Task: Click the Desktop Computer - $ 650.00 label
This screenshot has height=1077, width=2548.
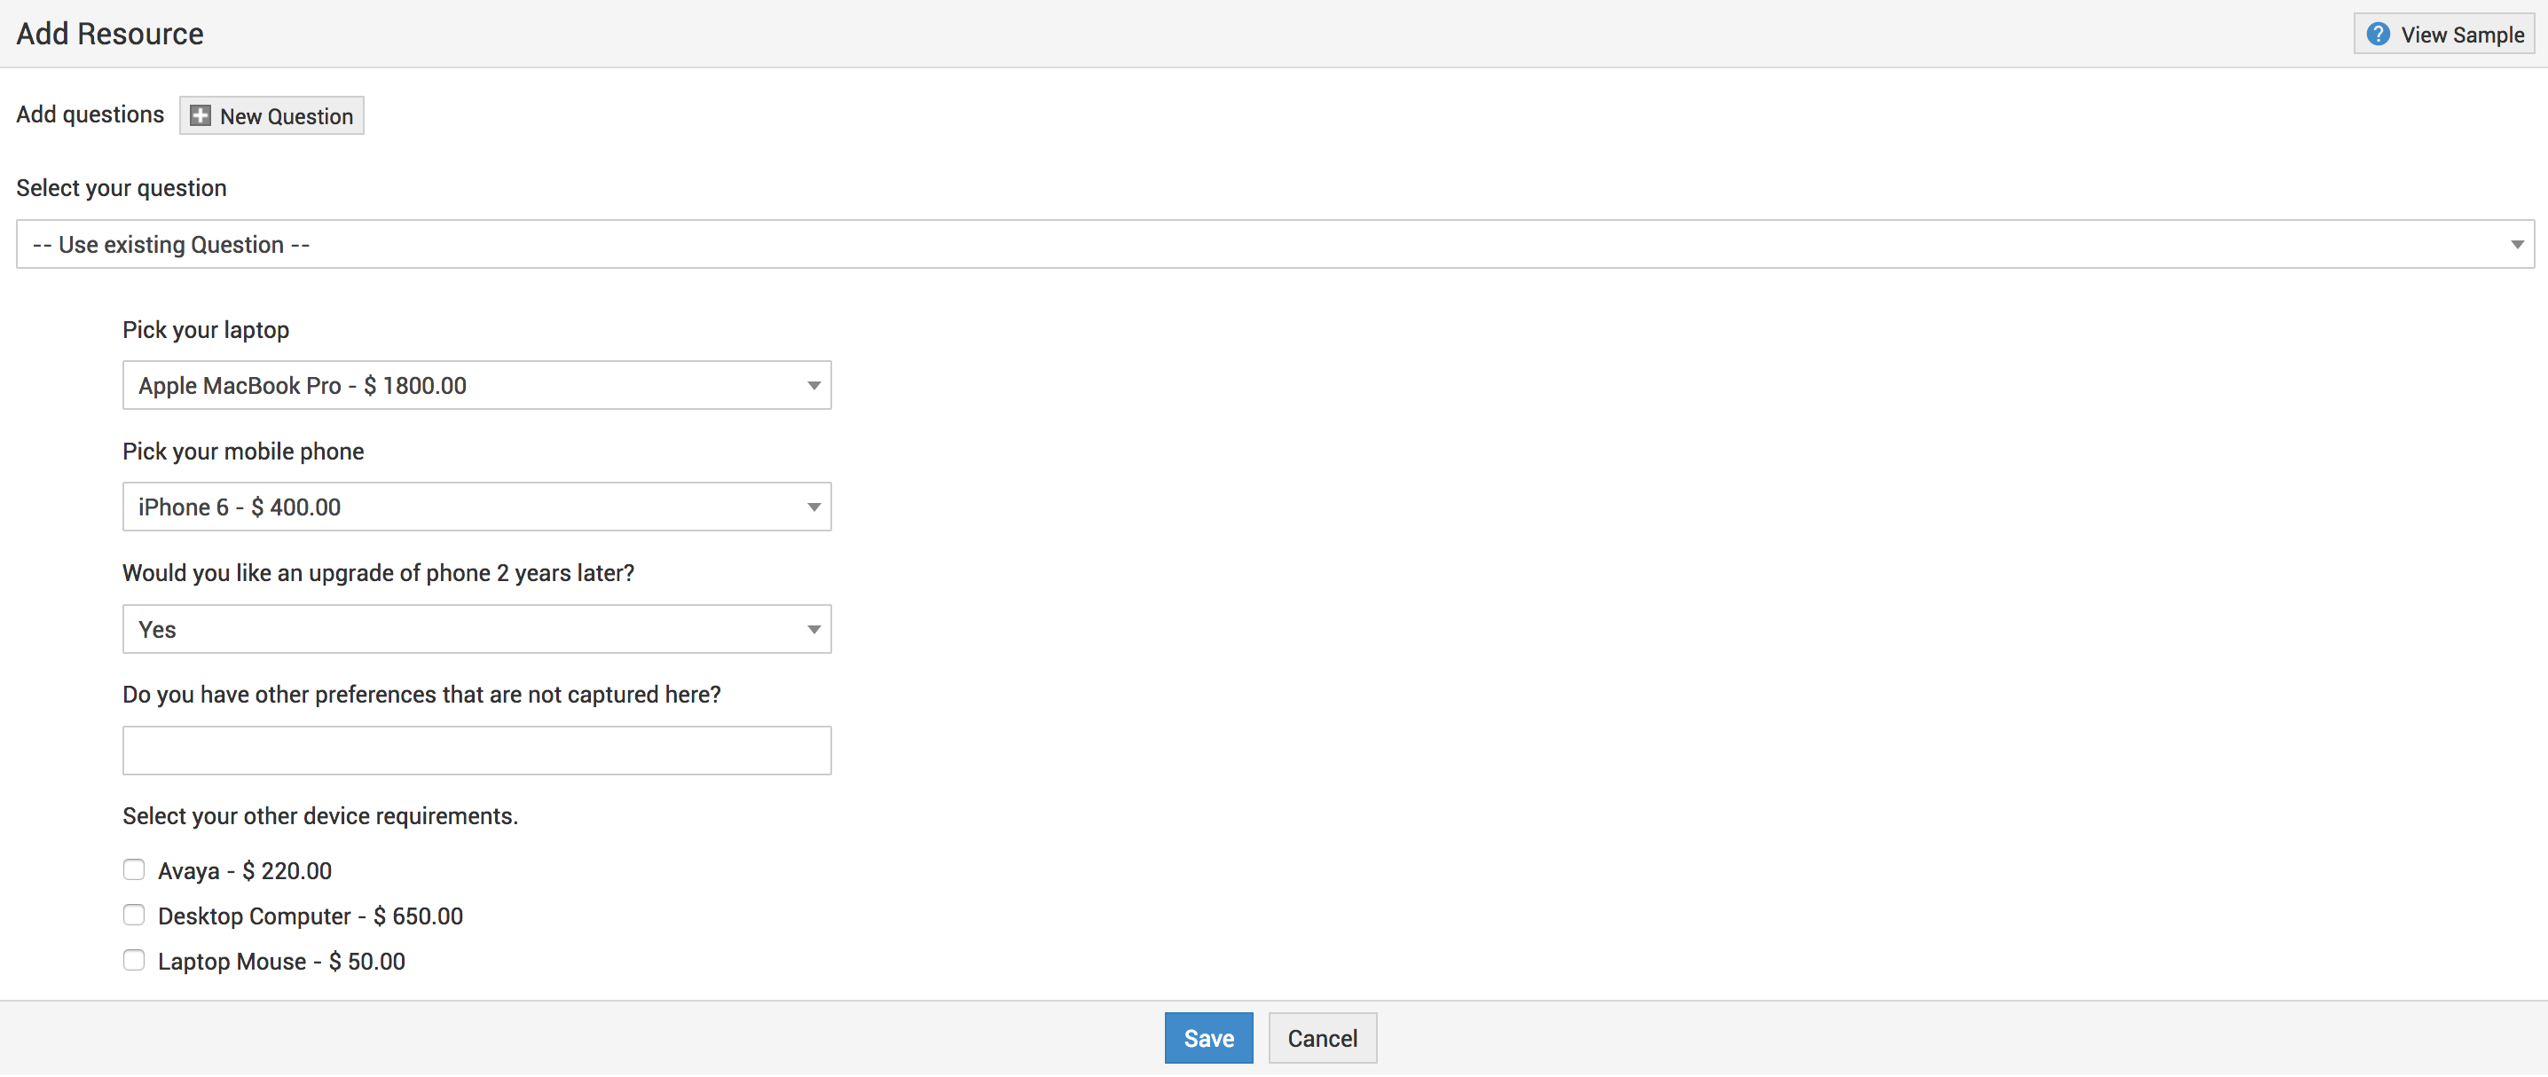Action: (x=310, y=916)
